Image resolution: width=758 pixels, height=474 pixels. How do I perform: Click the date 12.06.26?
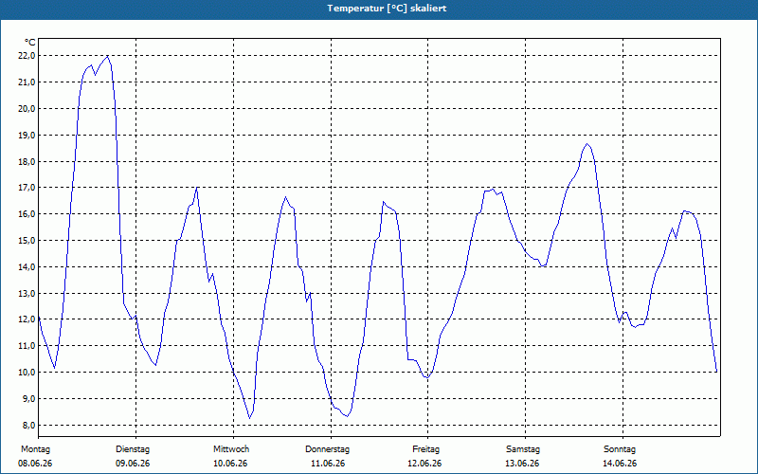point(424,464)
